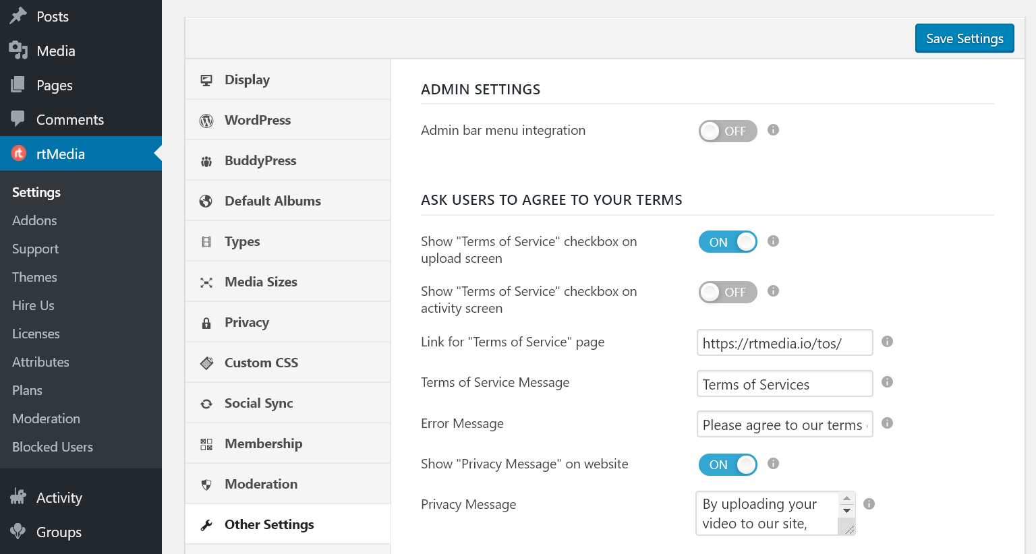This screenshot has height=554, width=1036.
Task: Click up arrow on Privacy Message textarea
Action: point(847,499)
